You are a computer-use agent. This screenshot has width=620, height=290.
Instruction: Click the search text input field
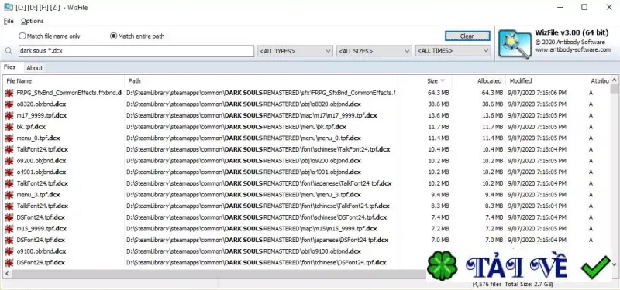tap(136, 51)
